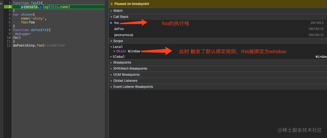Click the blue current-frame arrow beside foo
The width and height of the screenshot is (327, 138).
point(111,23)
